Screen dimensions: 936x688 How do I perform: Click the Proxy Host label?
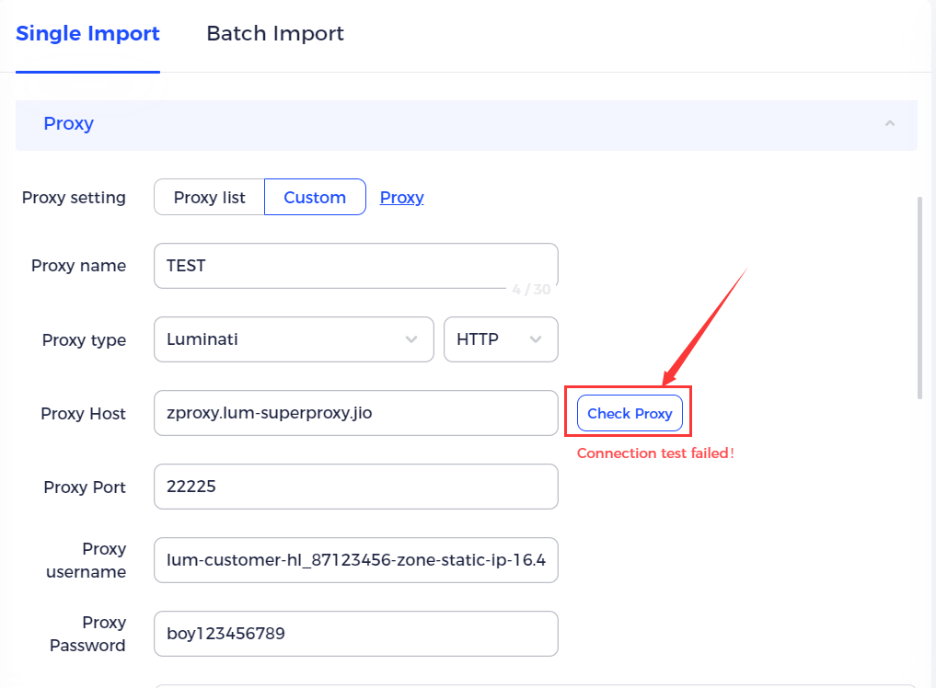(83, 414)
